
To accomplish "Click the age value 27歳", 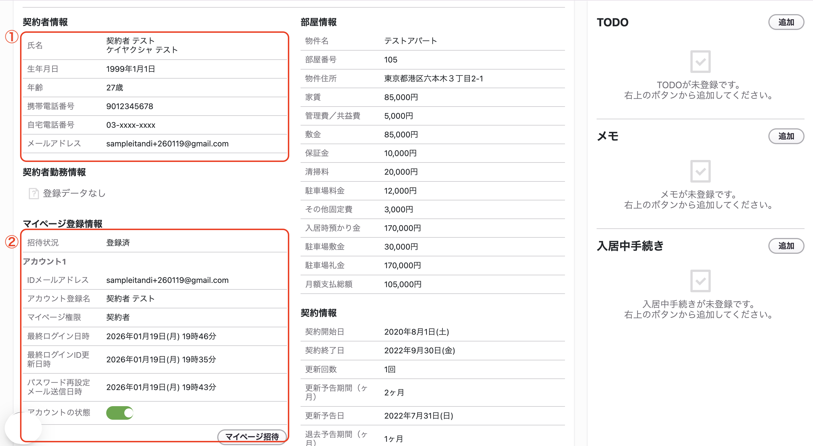I will point(115,88).
